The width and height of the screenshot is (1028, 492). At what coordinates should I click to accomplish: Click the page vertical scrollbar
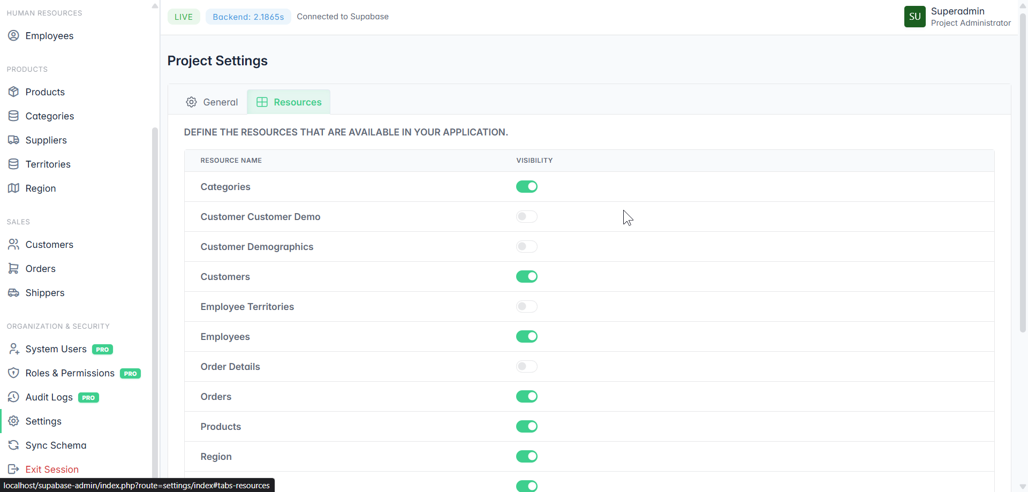click(1022, 171)
